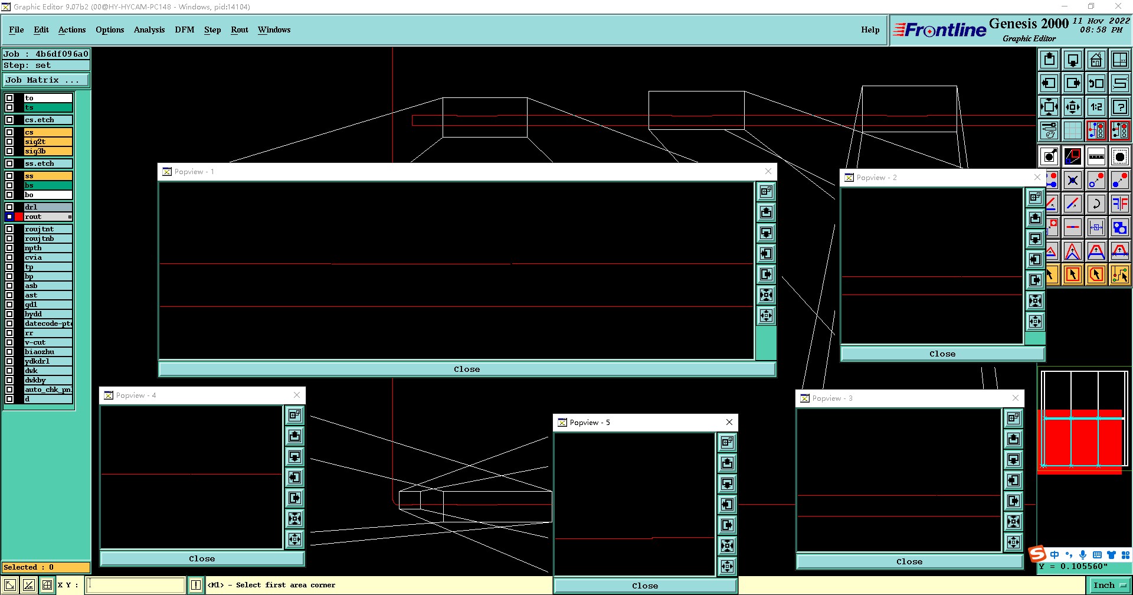Click the Job Matrix button

[45, 80]
